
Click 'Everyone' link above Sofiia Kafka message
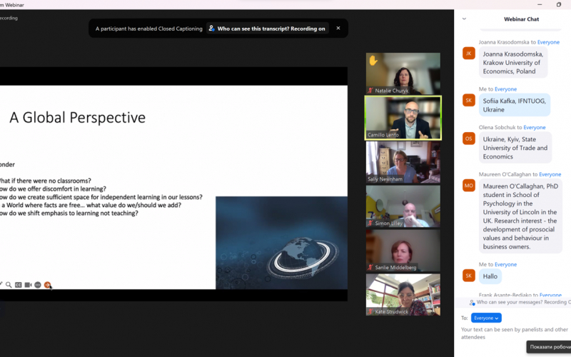point(505,89)
